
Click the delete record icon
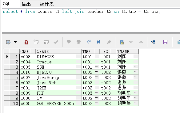pos(46,42)
